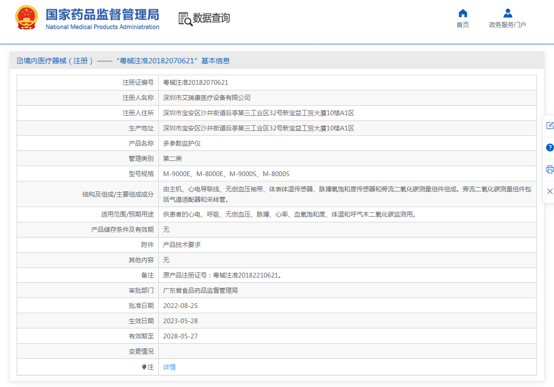Image resolution: width=554 pixels, height=387 pixels.
Task: Click the lightbulb icon beside 注
Action: (144, 367)
